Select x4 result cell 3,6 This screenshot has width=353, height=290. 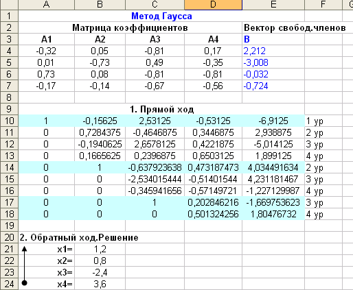[100, 284]
